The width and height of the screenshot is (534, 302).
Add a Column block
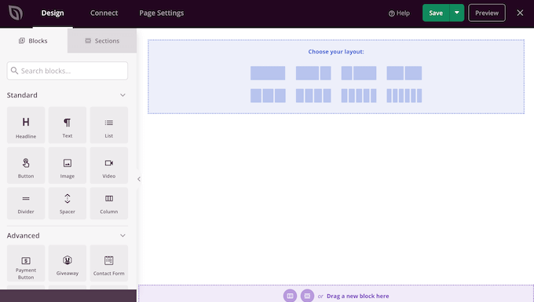(x=109, y=204)
